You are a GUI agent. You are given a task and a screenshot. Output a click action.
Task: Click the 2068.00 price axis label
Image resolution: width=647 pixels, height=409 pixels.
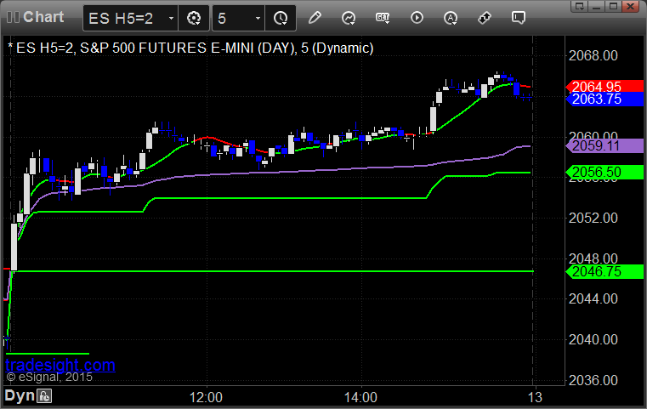(x=593, y=55)
